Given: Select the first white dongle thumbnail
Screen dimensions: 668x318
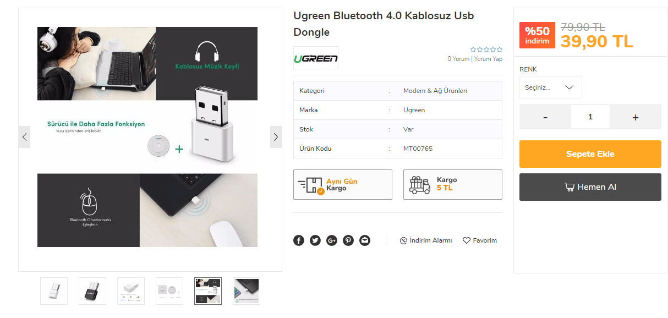Looking at the screenshot, I should tap(54, 291).
